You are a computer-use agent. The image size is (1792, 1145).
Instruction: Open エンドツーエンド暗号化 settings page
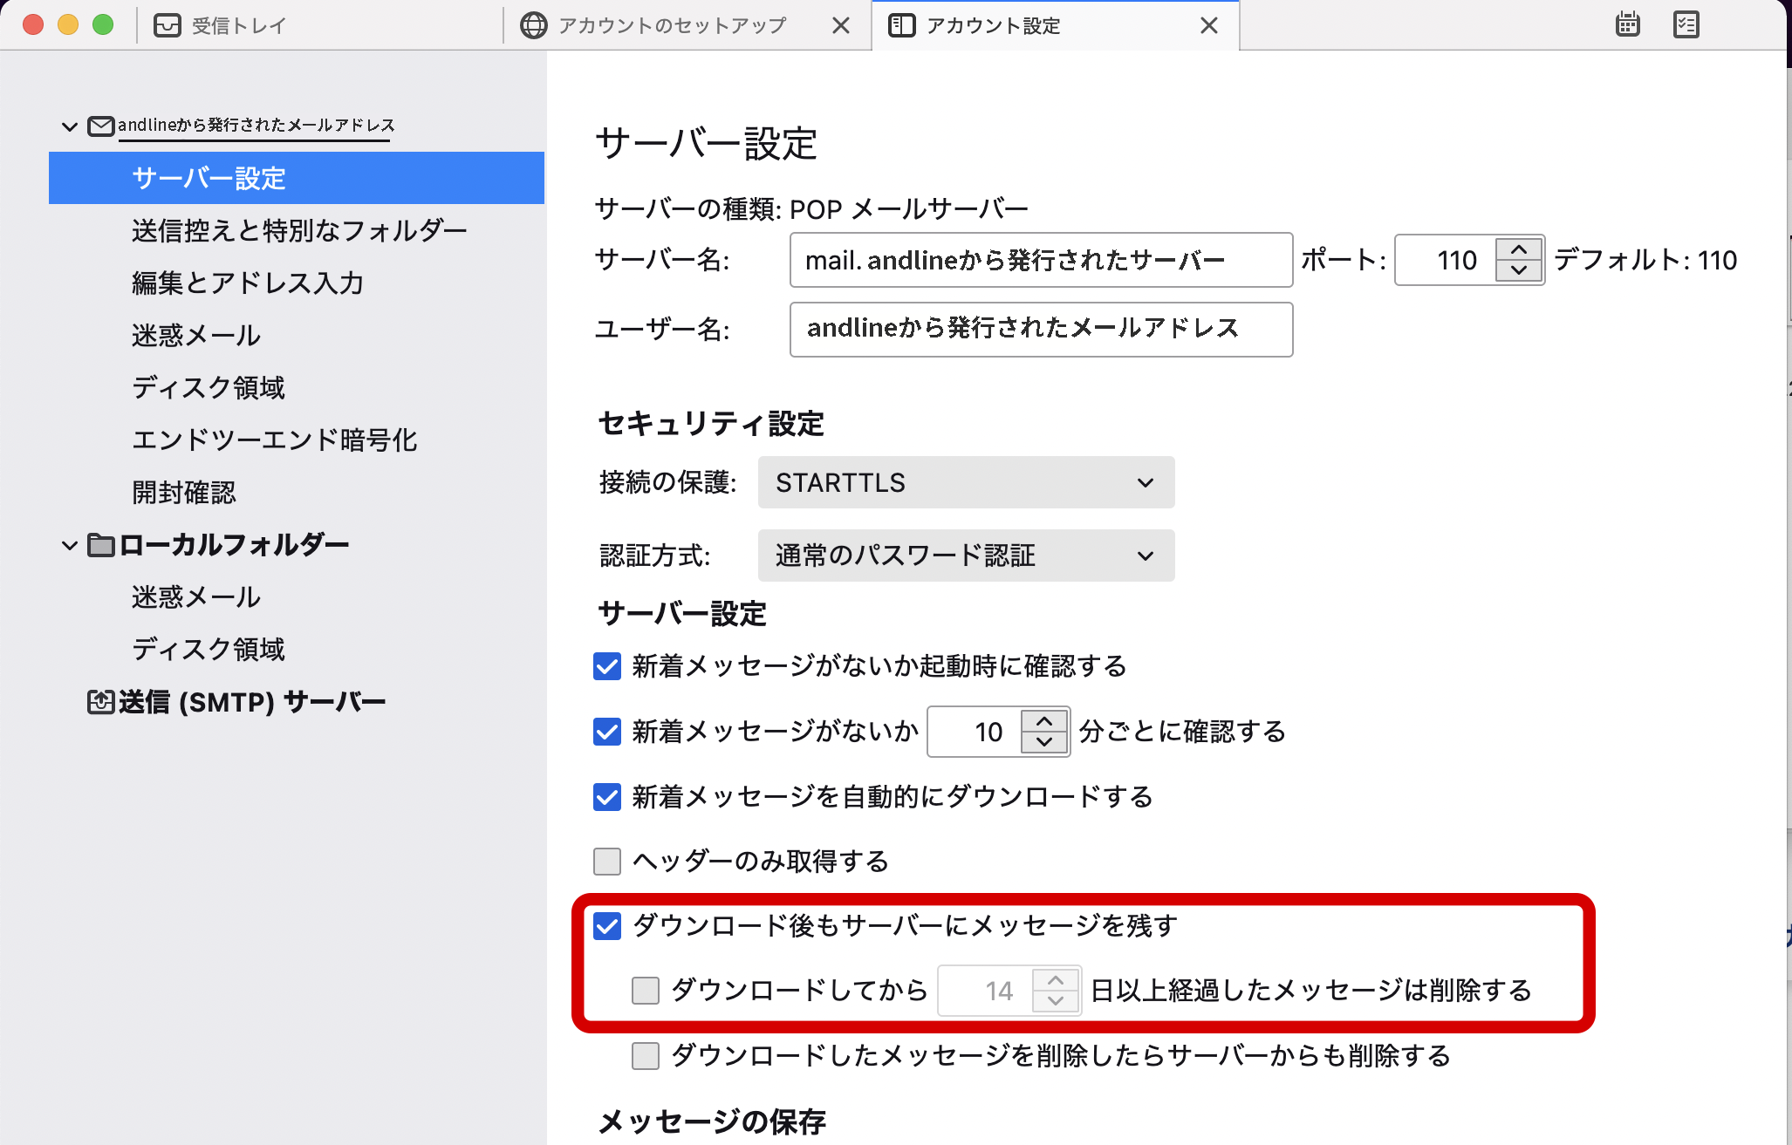pyautogui.click(x=274, y=440)
